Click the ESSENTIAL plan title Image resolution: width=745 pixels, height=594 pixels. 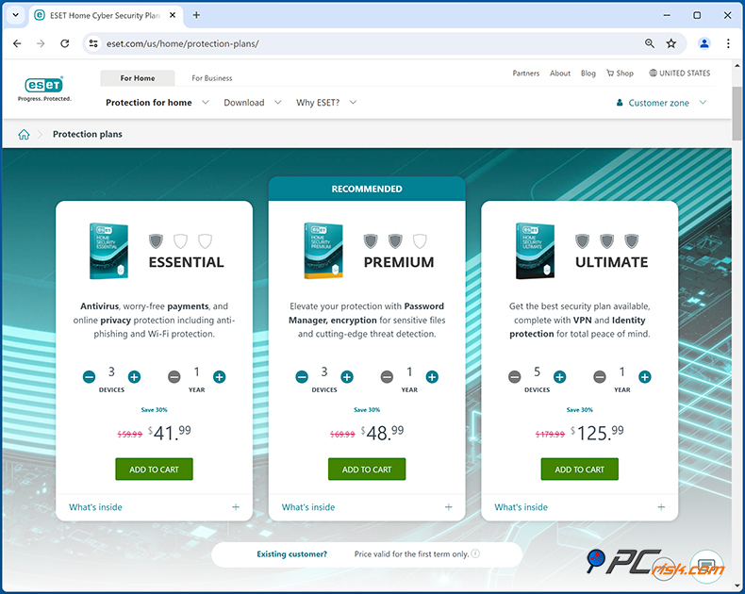click(187, 262)
